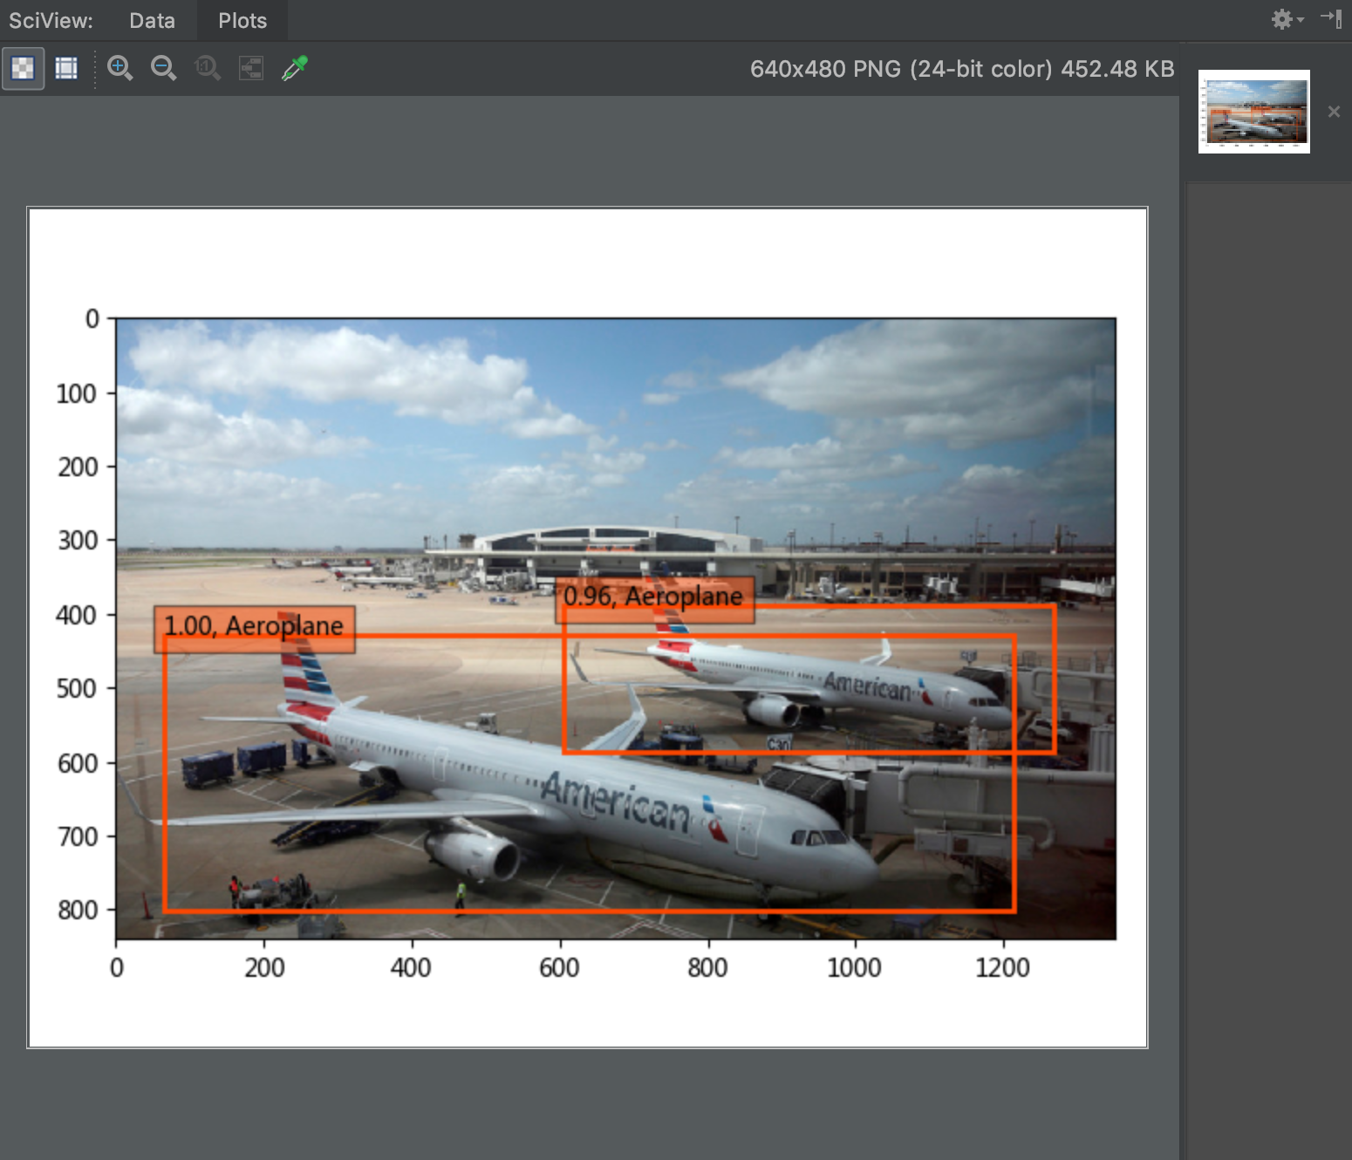Zoom in on the plot image
This screenshot has width=1352, height=1160.
[x=119, y=68]
